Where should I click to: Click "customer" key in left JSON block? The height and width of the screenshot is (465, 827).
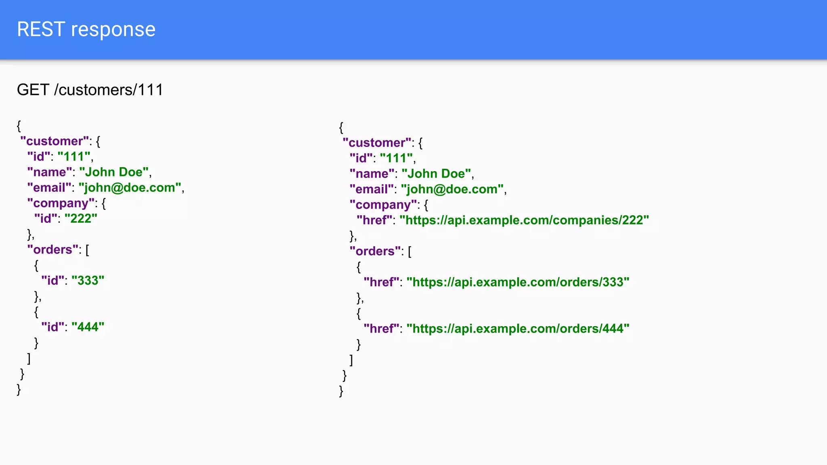point(55,141)
